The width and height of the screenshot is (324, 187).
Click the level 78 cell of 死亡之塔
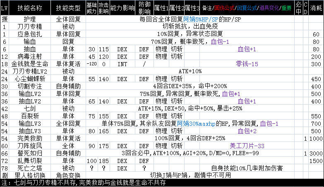pyautogui.click(x=4, y=168)
